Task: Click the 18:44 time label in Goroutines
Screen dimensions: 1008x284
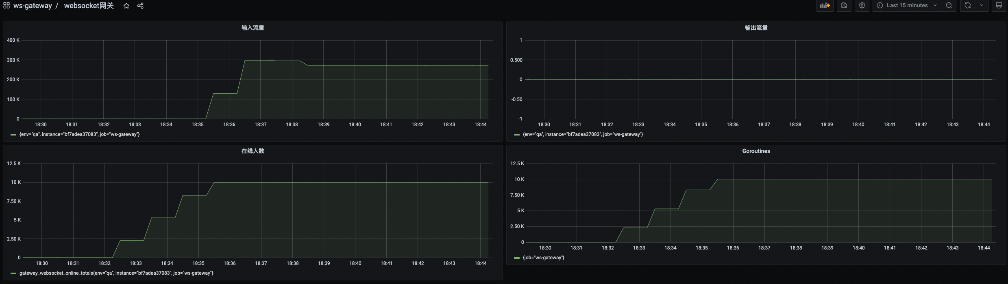Action: pos(984,248)
